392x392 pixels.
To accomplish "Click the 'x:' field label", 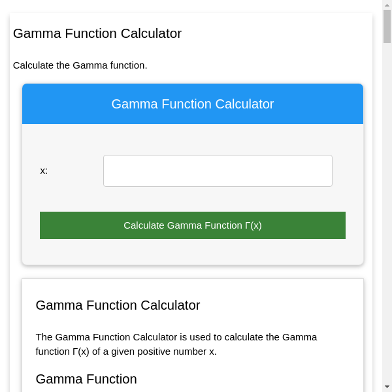I will point(44,171).
